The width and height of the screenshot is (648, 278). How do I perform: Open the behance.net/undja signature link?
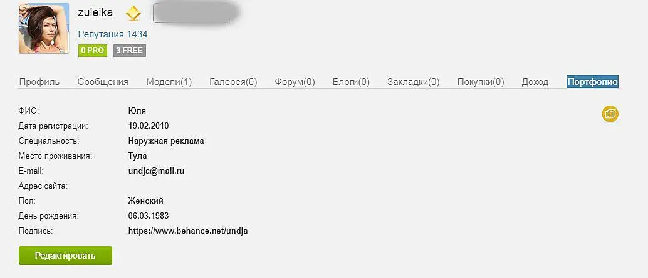point(188,231)
